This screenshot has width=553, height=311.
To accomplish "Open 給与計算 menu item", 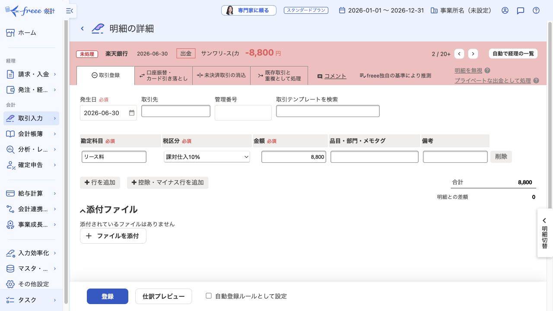I will (x=31, y=194).
